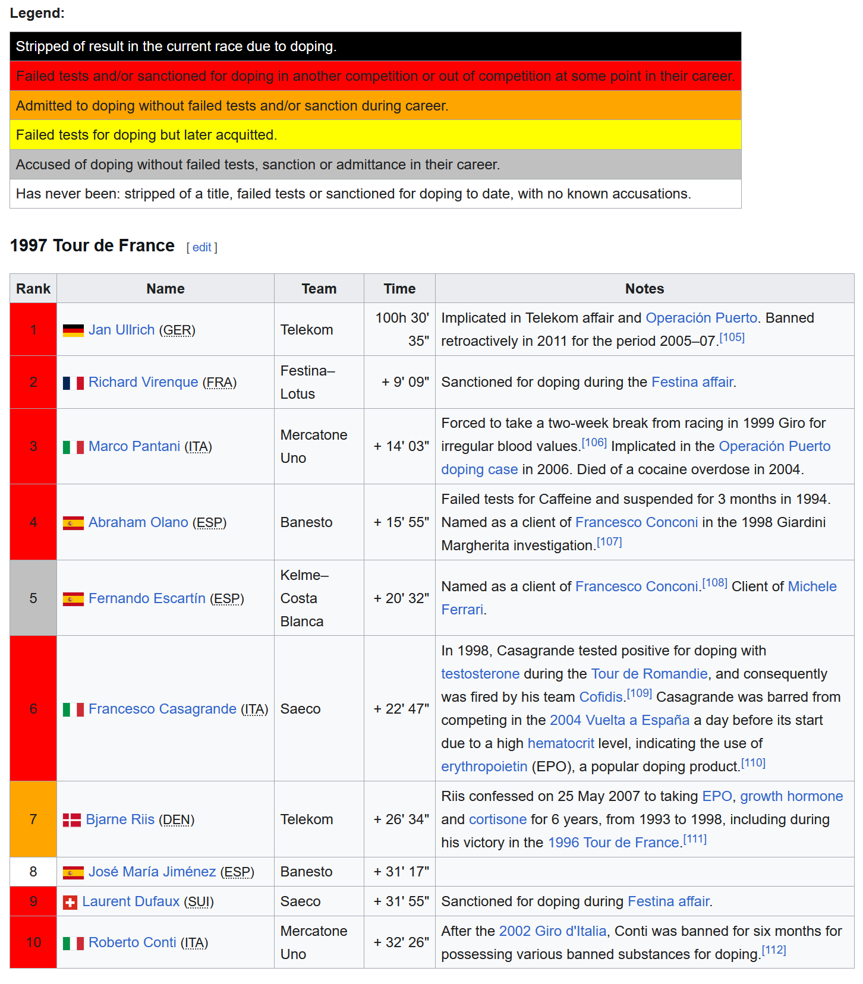
Task: Click the Rank column header
Action: point(33,289)
